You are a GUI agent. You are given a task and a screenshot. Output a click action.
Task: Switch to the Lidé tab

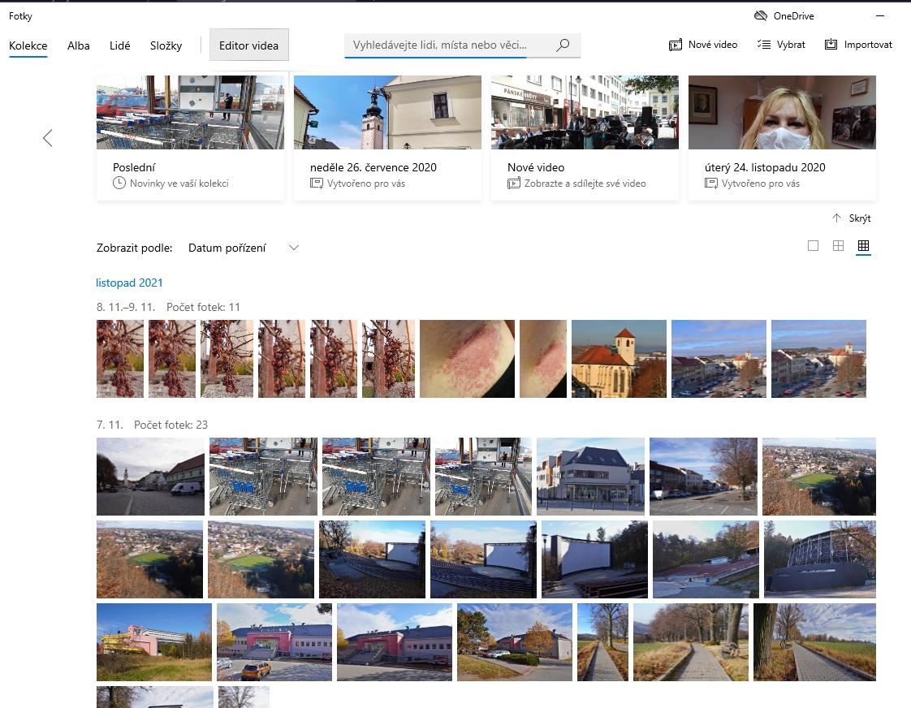(119, 46)
